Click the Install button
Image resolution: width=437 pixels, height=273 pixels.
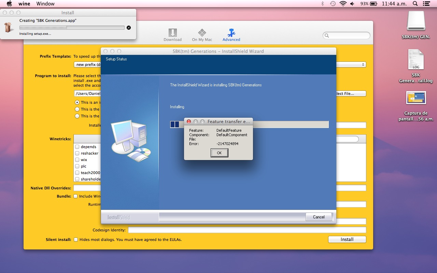[x=347, y=240]
